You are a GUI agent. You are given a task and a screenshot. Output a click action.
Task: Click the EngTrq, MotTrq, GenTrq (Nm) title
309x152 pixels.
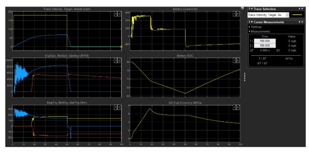tap(67, 102)
